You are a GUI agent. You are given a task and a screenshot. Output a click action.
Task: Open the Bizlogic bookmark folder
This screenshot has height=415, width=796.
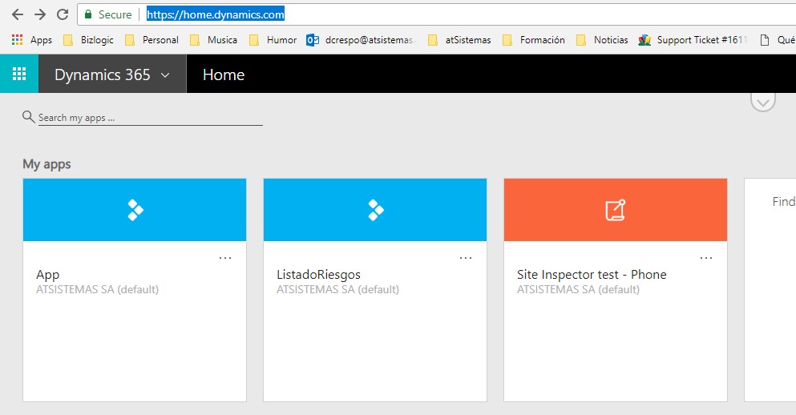(x=88, y=39)
